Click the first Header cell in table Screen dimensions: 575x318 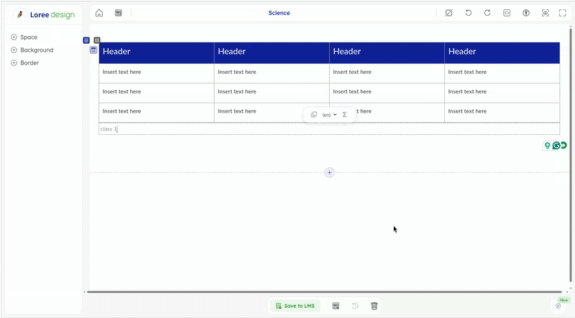pyautogui.click(x=156, y=52)
